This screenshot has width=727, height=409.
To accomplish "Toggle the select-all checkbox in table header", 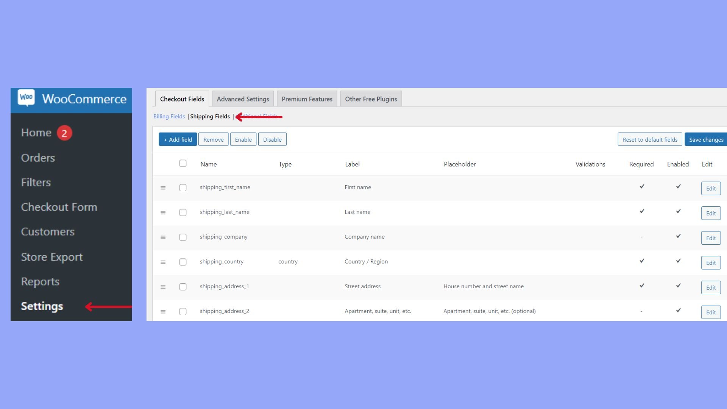I will (x=183, y=163).
